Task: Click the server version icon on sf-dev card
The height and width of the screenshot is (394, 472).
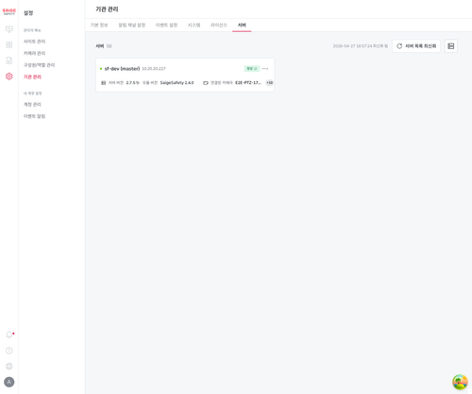Action: click(x=103, y=83)
